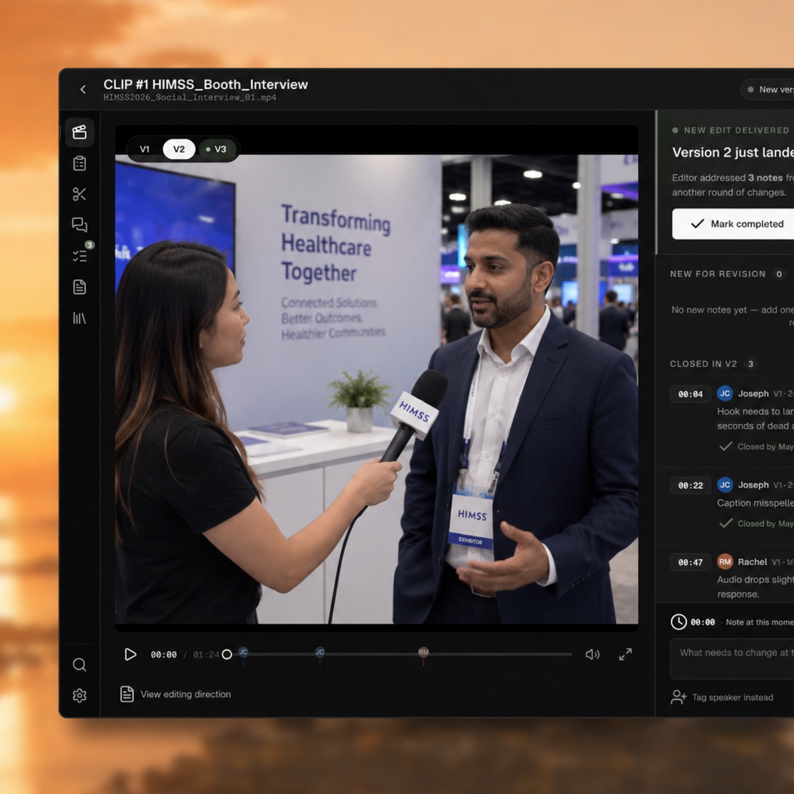The width and height of the screenshot is (794, 794).
Task: Open the clipboard icon in the sidebar
Action: [79, 163]
